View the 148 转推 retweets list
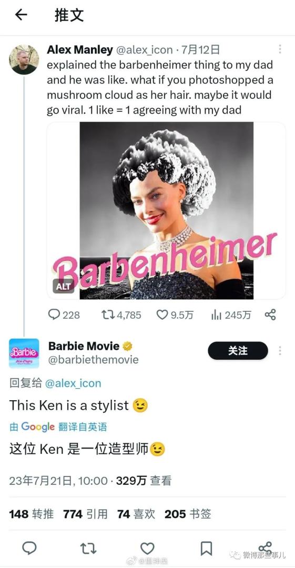Image resolution: width=295 pixels, height=568 pixels. 32,514
